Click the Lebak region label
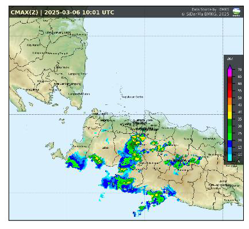The image size is (249, 229). (105, 148)
